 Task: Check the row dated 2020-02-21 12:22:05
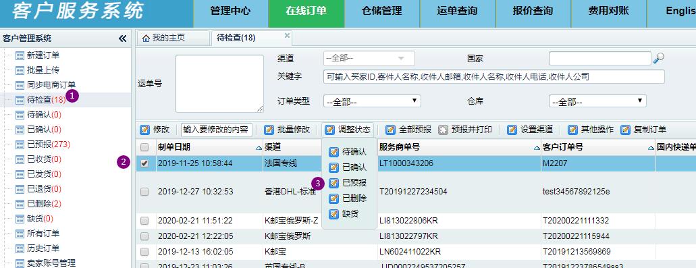coord(144,236)
